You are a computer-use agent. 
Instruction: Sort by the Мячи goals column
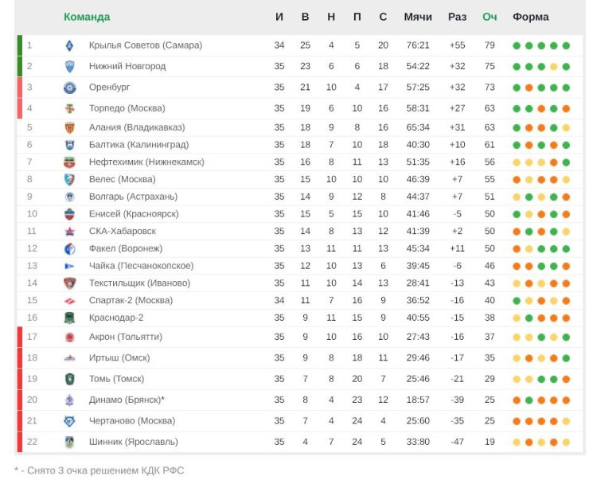pos(418,17)
